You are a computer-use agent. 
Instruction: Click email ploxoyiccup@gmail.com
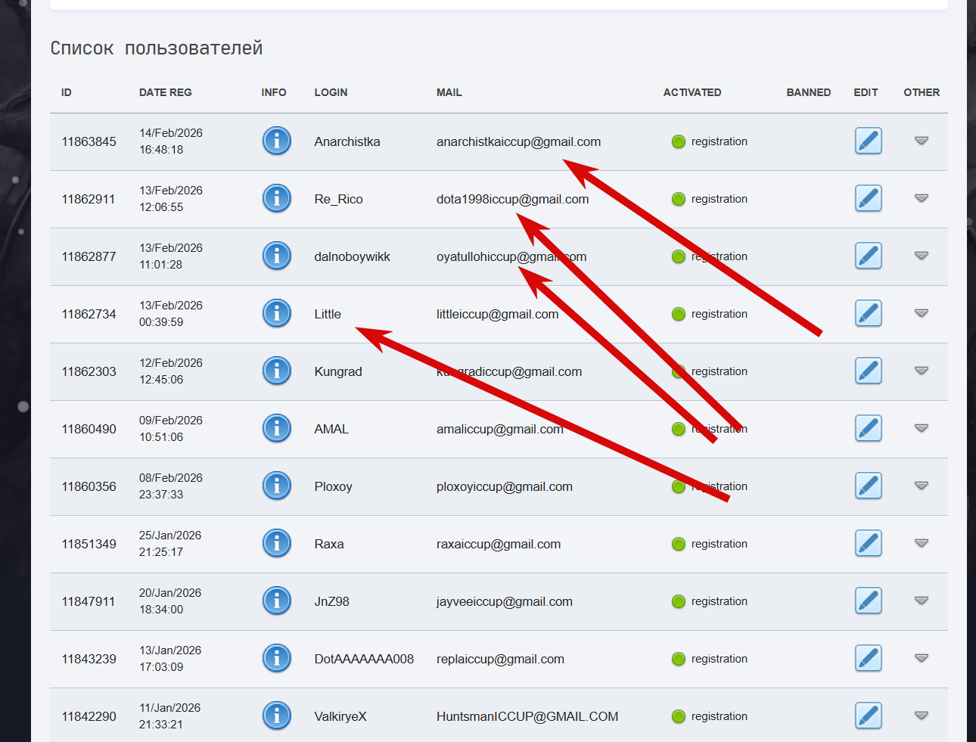click(x=505, y=486)
